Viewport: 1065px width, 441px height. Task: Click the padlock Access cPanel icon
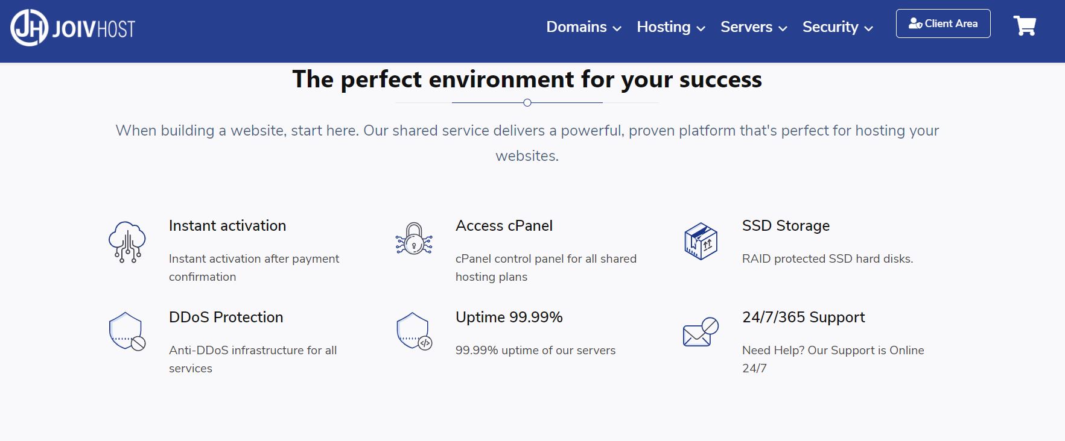(x=414, y=239)
